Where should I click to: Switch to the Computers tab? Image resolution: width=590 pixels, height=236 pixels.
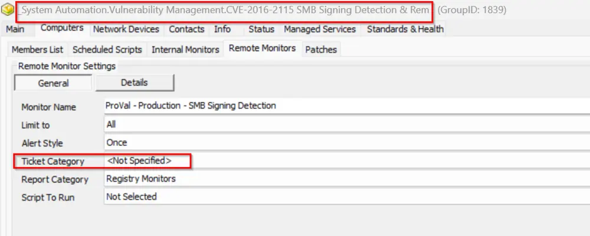[x=62, y=28]
